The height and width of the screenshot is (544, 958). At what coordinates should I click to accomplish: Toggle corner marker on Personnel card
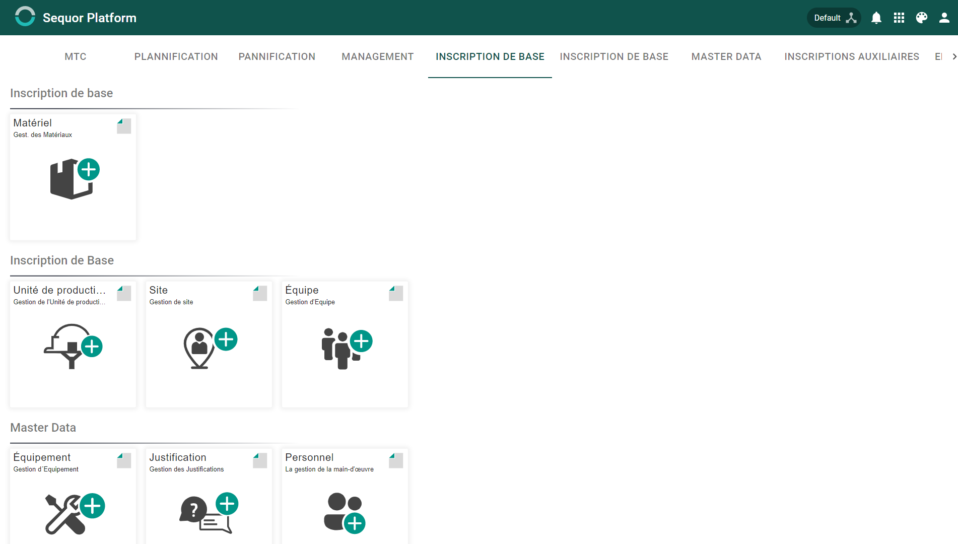pyautogui.click(x=396, y=460)
